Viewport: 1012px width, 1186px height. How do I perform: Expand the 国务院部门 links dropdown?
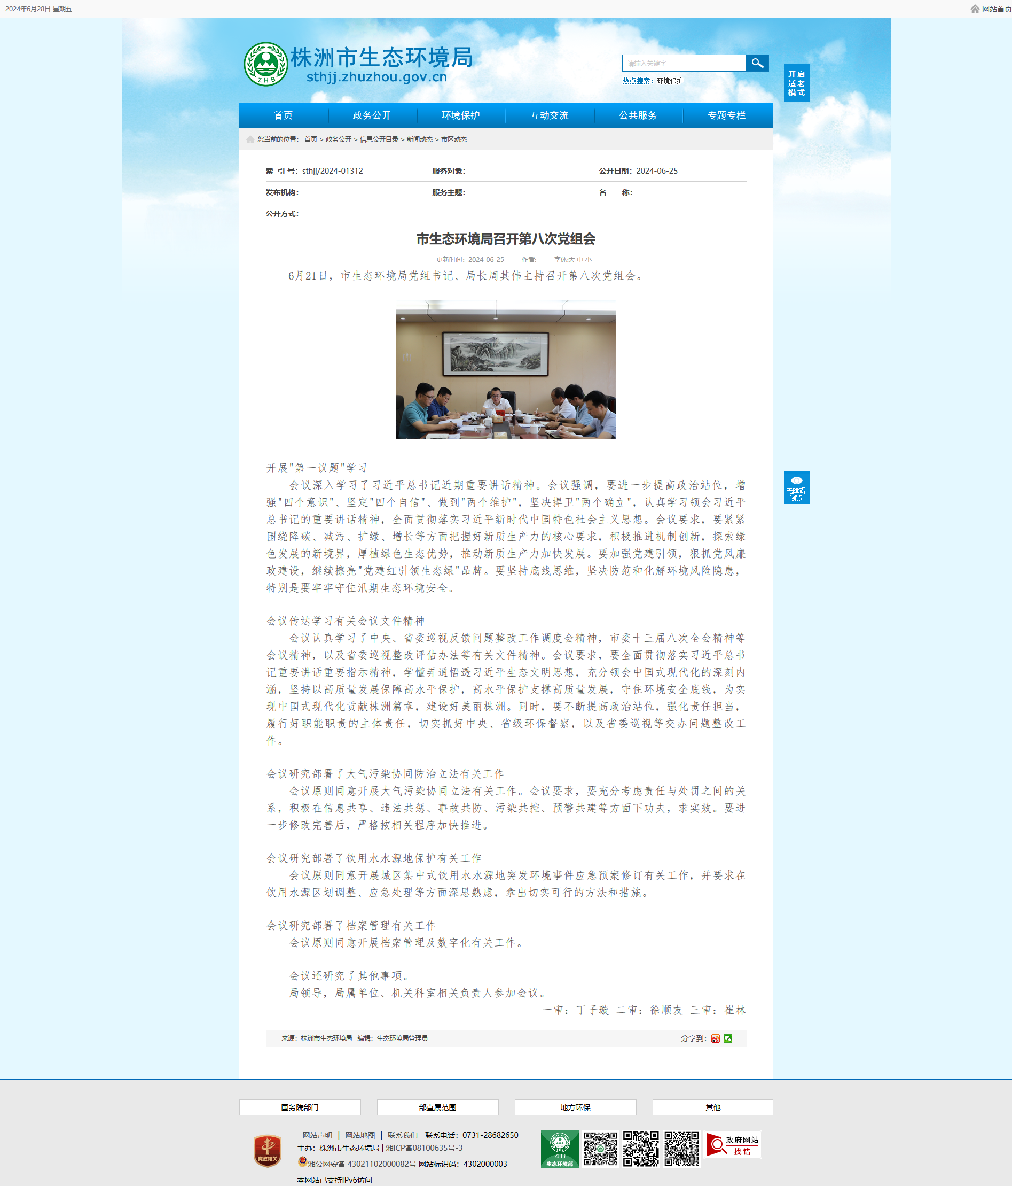click(x=300, y=1107)
